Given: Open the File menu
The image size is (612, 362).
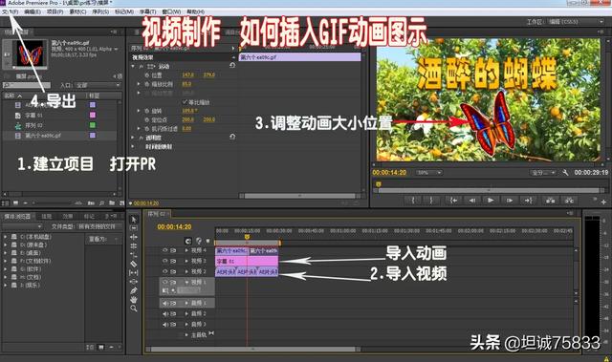Looking at the screenshot, I should [x=10, y=11].
